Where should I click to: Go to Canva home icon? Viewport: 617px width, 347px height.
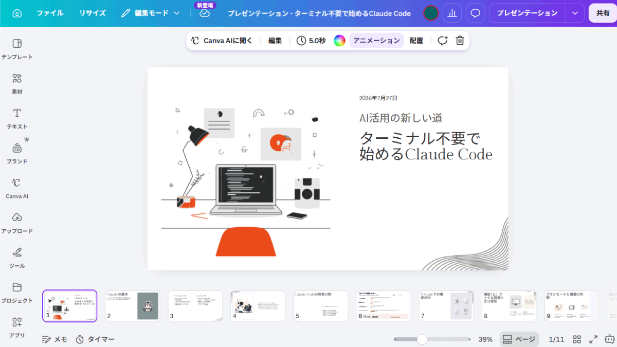coord(17,13)
